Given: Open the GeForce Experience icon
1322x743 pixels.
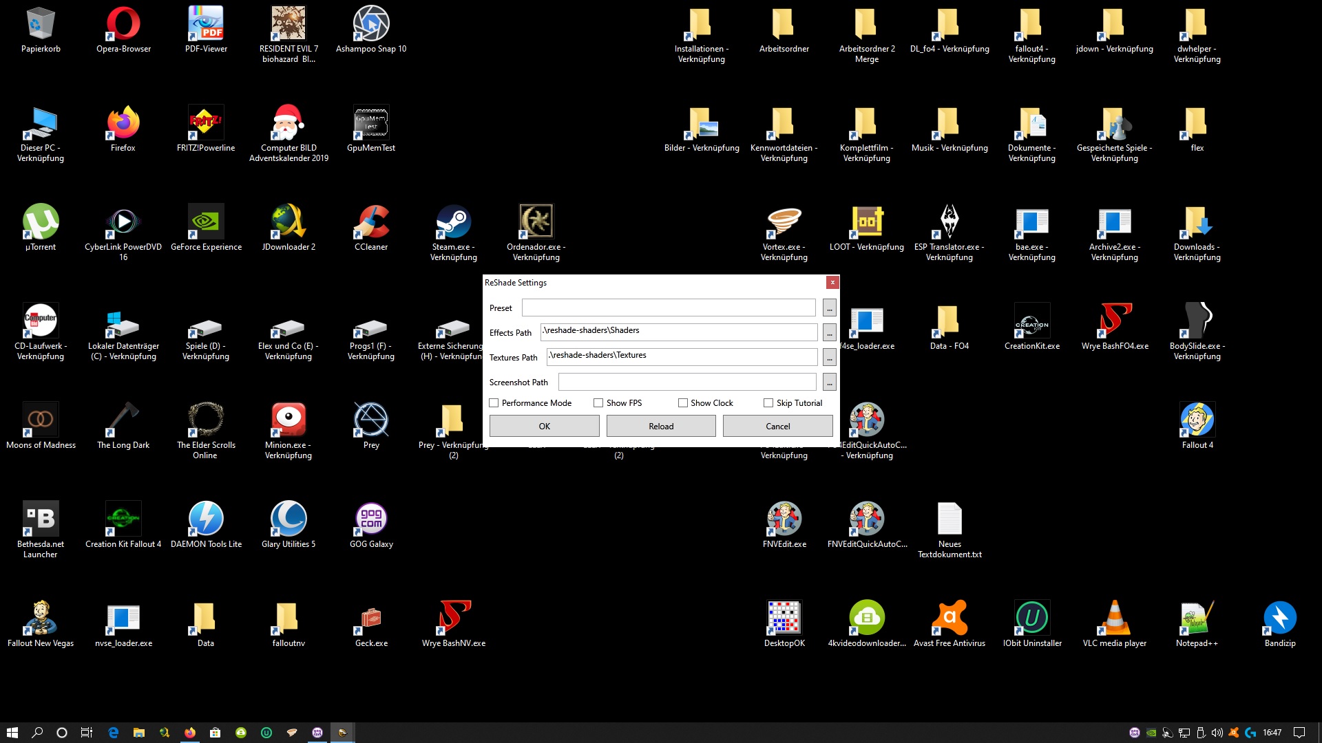Looking at the screenshot, I should click(x=206, y=222).
